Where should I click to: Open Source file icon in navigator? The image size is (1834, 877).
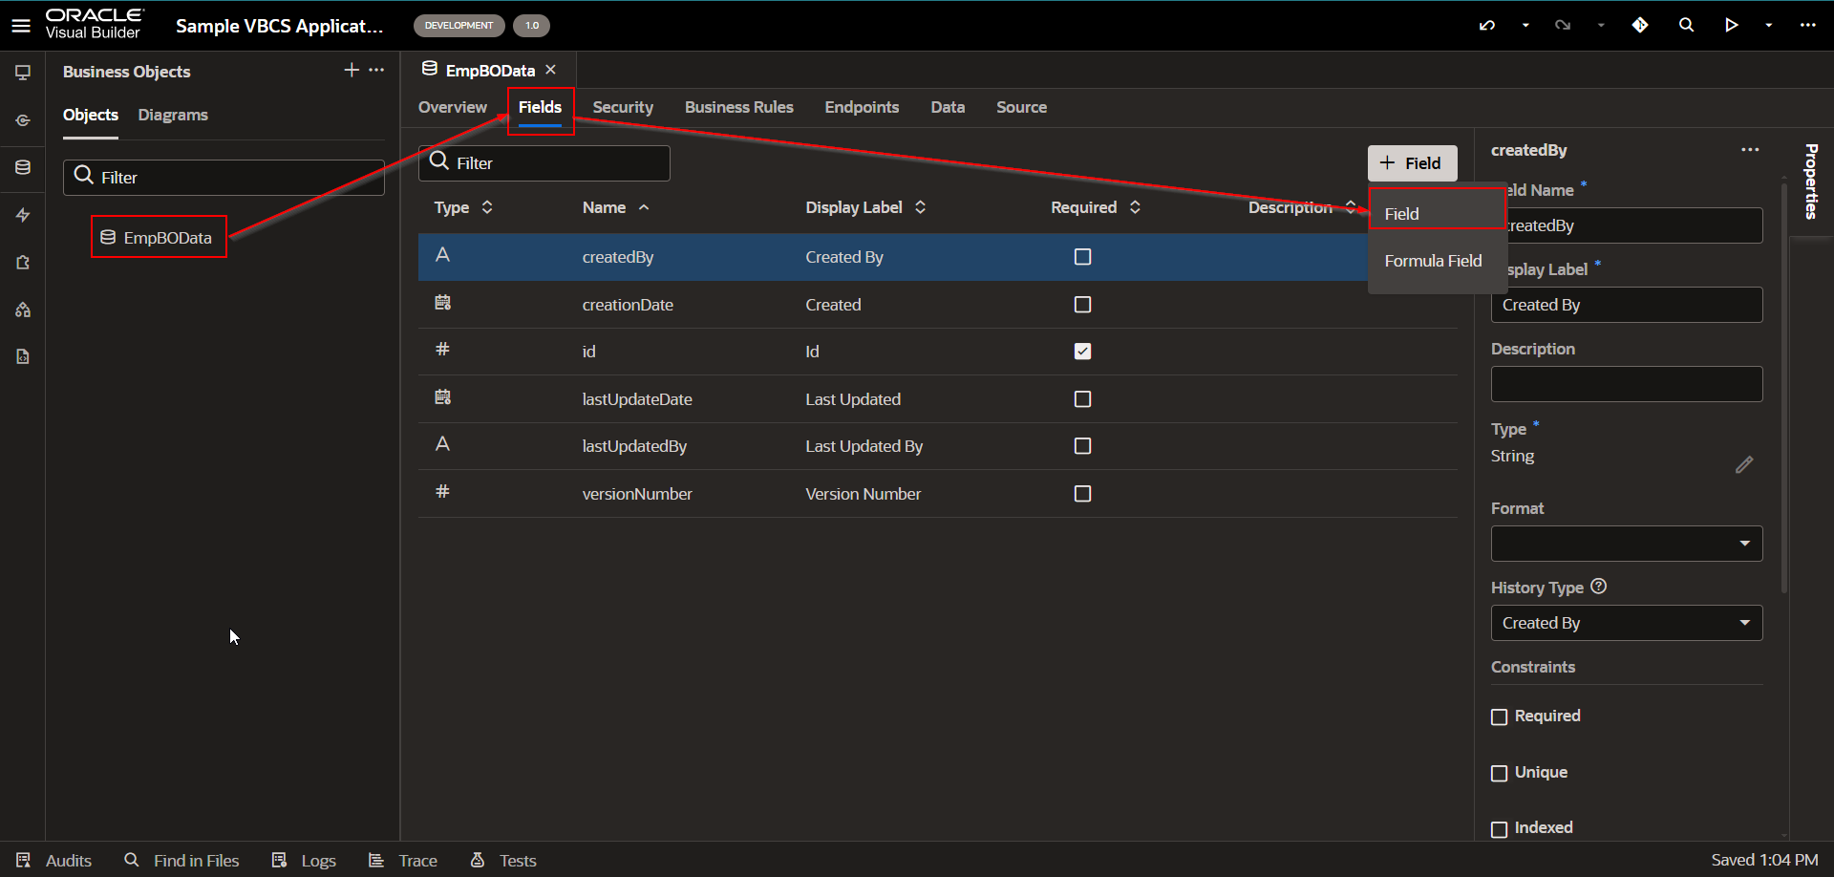click(x=23, y=356)
